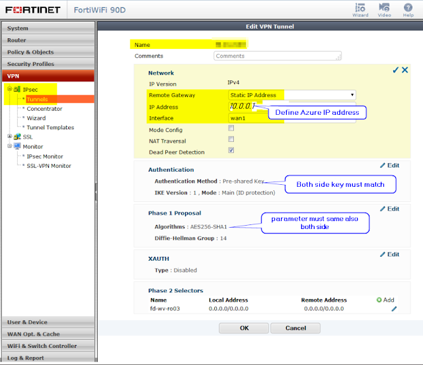Open WAN Opt. & Cache menu section

(x=48, y=334)
